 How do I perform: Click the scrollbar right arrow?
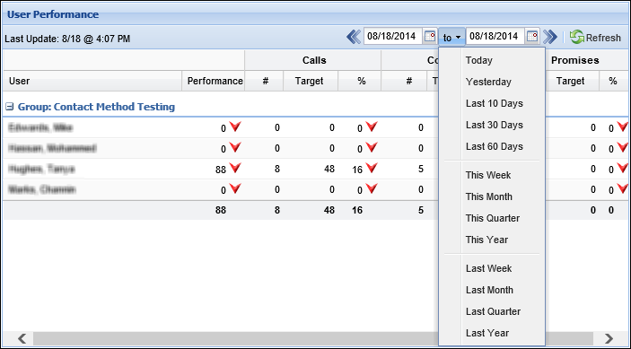pos(609,338)
